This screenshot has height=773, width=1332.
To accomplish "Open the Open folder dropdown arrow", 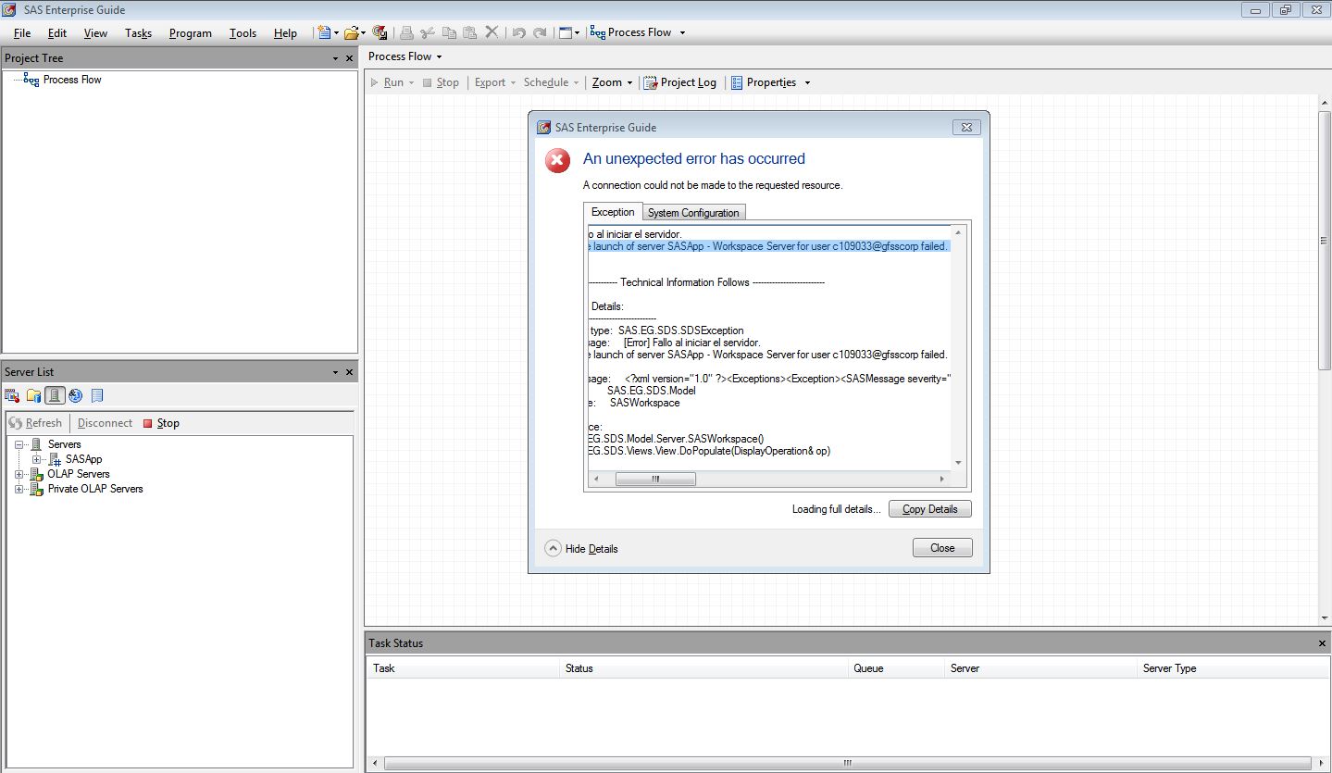I will pos(364,32).
